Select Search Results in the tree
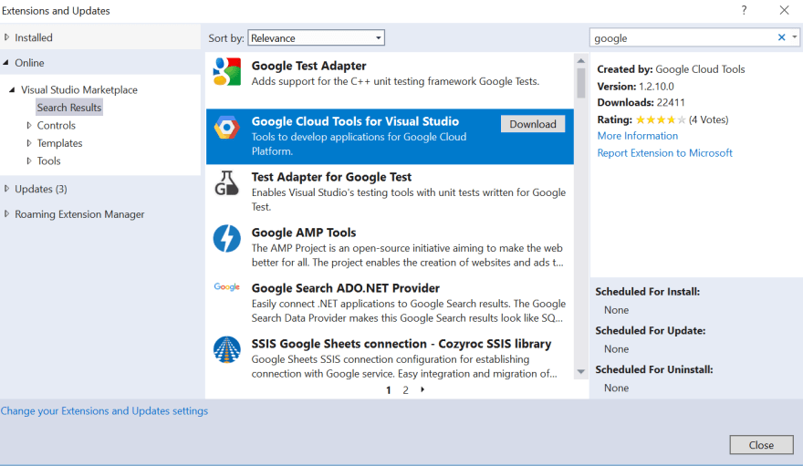Screen dimensions: 803x466 tap(69, 108)
